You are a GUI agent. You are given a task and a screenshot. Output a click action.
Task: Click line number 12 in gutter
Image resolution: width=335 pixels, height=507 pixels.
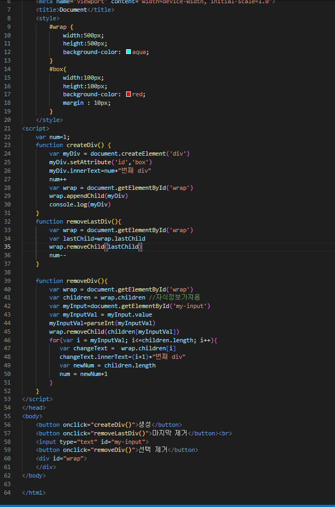(7, 52)
